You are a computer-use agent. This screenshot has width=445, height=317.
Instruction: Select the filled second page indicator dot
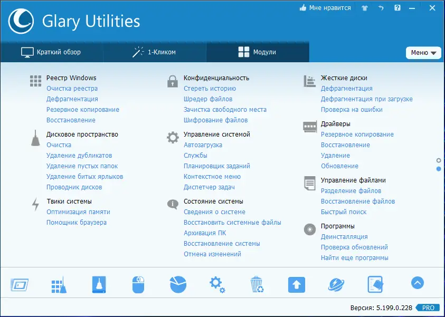coord(439,169)
